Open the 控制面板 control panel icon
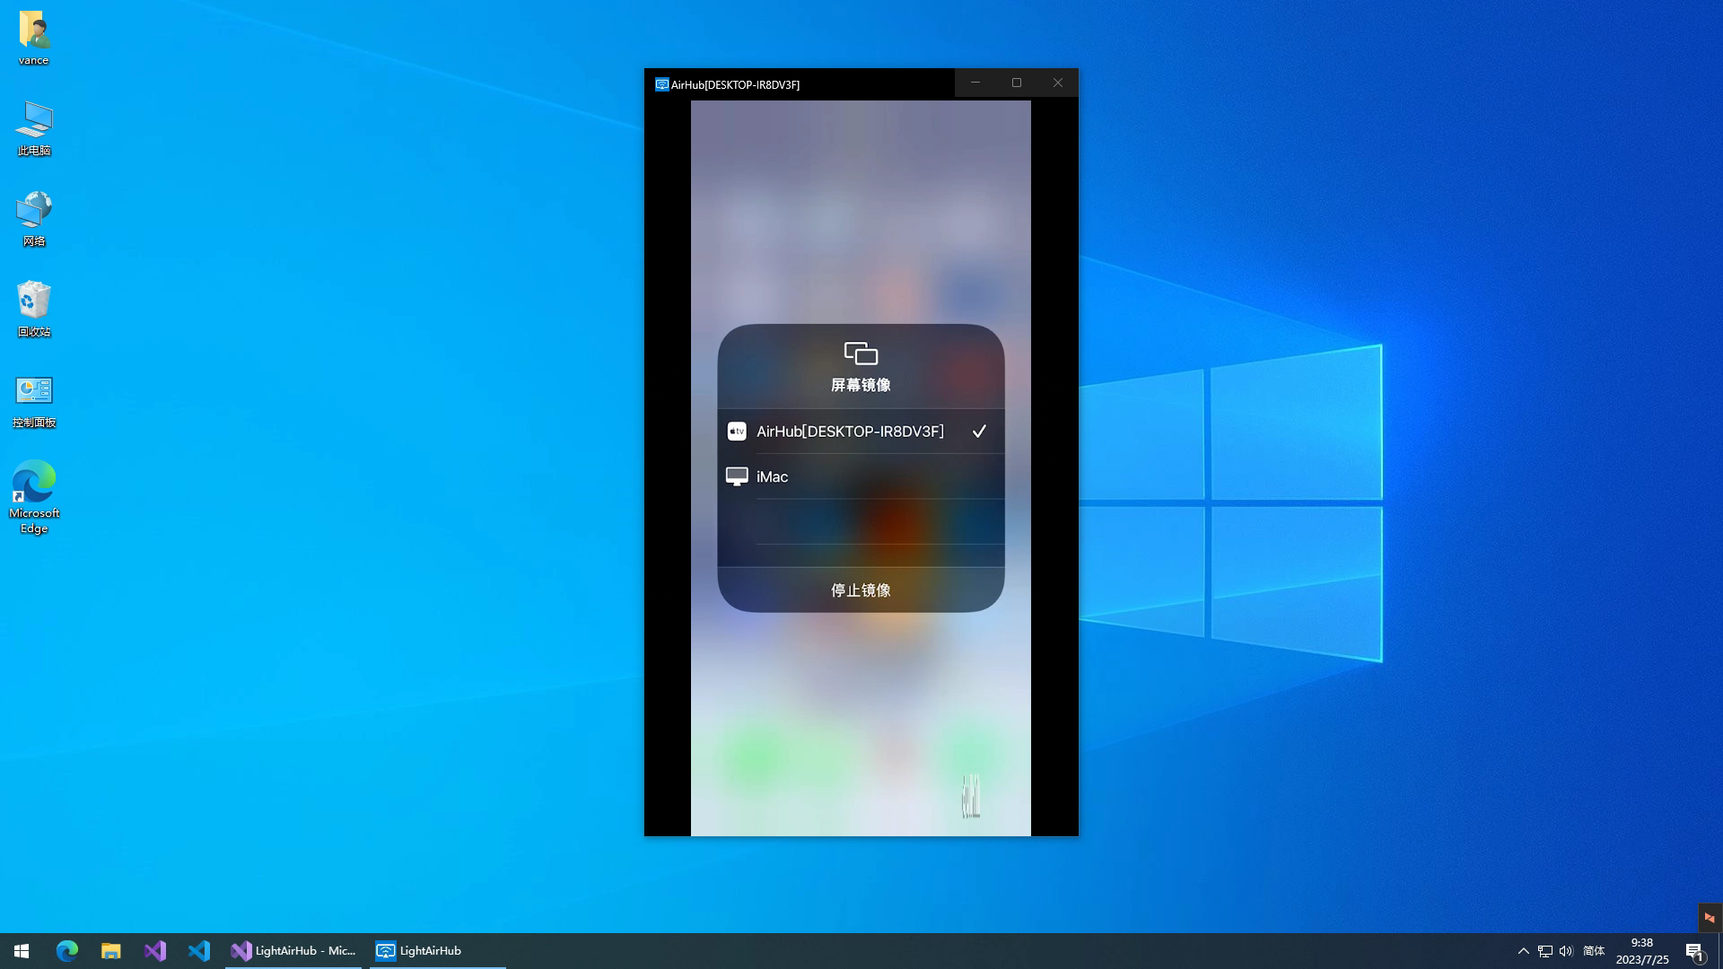Screen dimensions: 1723x969 (x=34, y=391)
